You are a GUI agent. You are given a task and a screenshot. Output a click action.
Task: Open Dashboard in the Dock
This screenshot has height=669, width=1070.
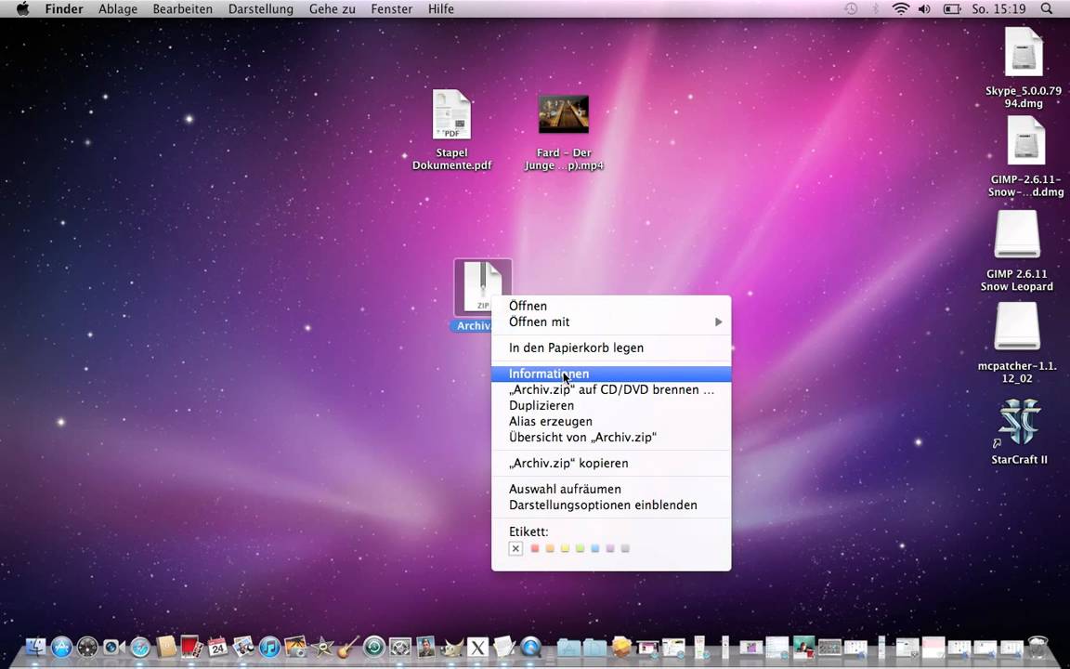tap(87, 647)
